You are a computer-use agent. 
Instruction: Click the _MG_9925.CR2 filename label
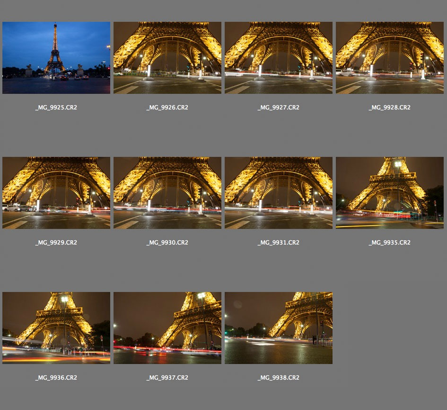[x=56, y=108]
